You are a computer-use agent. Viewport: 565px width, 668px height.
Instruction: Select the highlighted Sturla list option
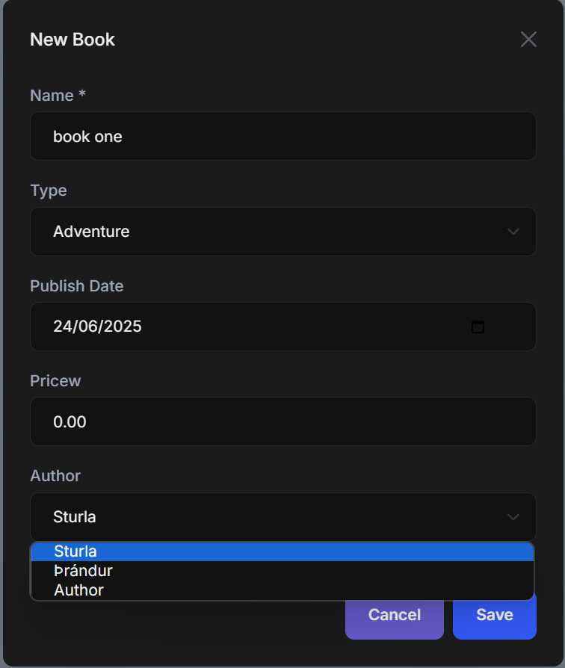[282, 551]
